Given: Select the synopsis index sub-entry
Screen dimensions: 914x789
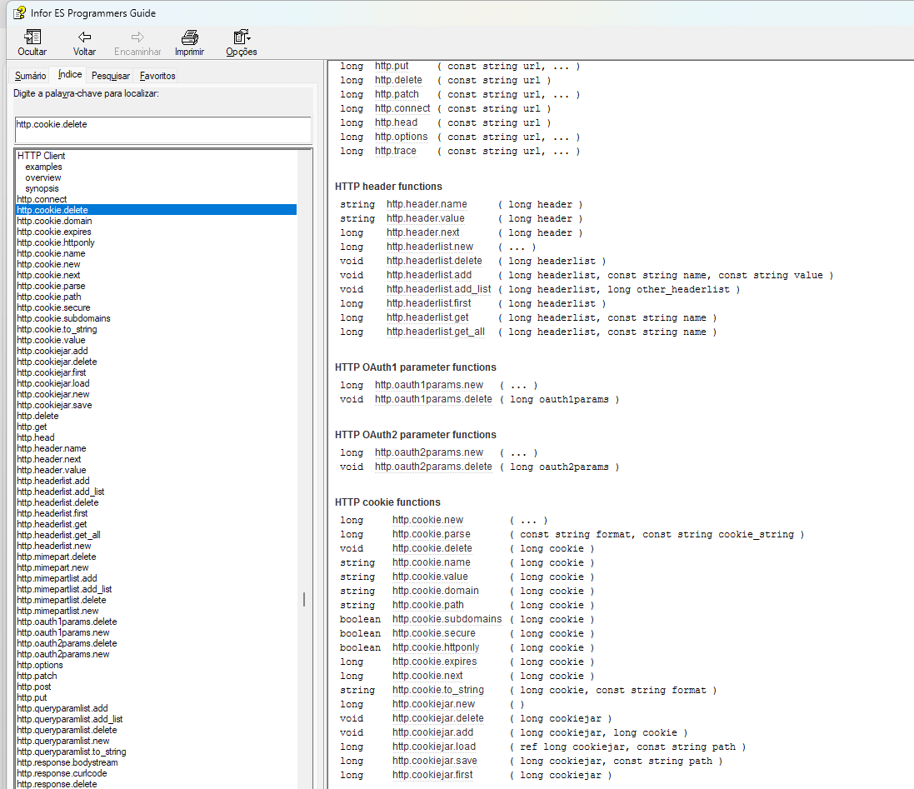Looking at the screenshot, I should [42, 188].
